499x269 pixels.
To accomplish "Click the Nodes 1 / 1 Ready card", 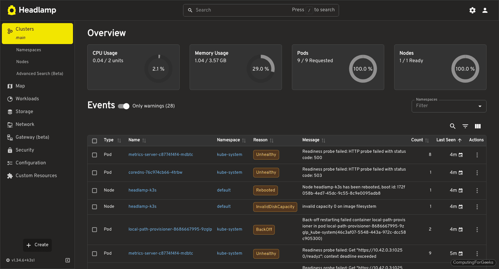I will pyautogui.click(x=440, y=67).
